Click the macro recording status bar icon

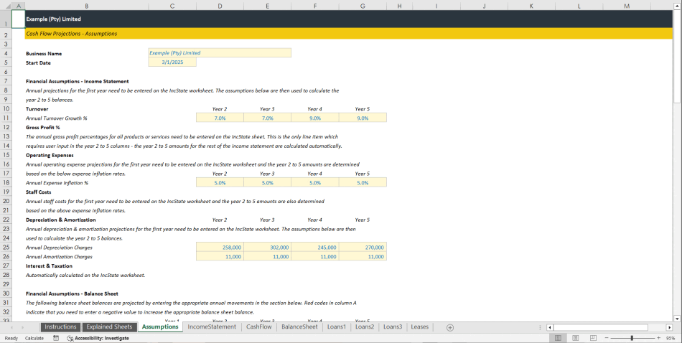(x=56, y=338)
